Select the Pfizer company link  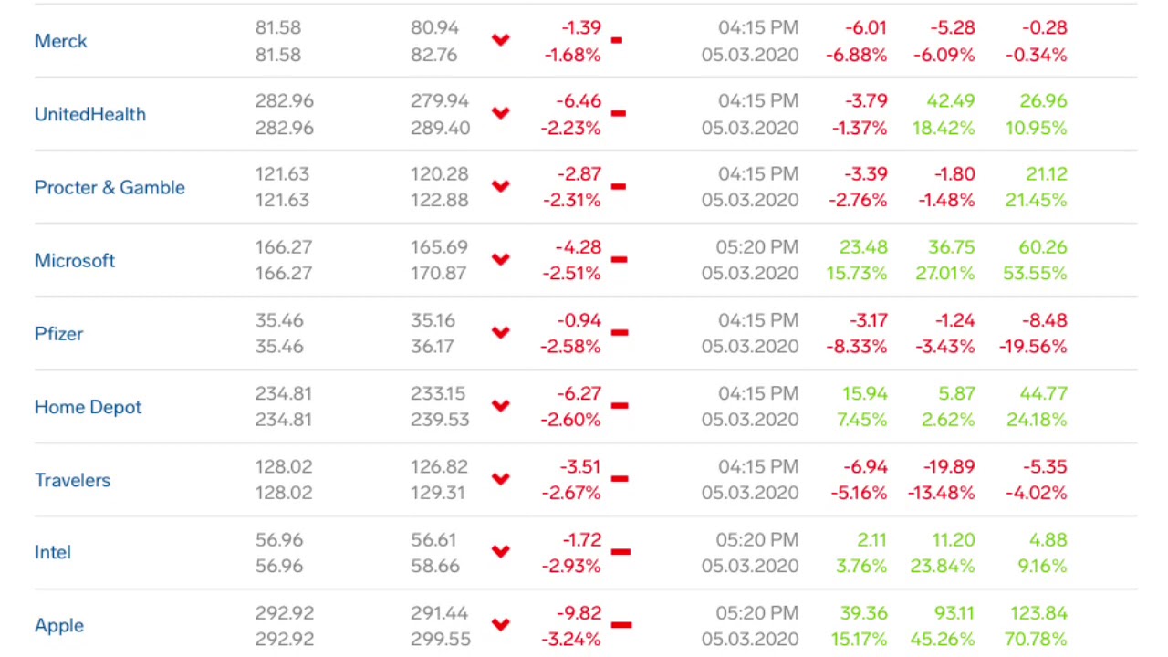pos(58,333)
